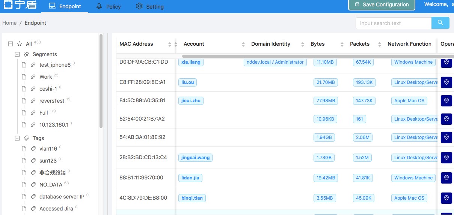Image resolution: width=454 pixels, height=215 pixels.
Task: Collapse the Tags tree group
Action: 17,138
